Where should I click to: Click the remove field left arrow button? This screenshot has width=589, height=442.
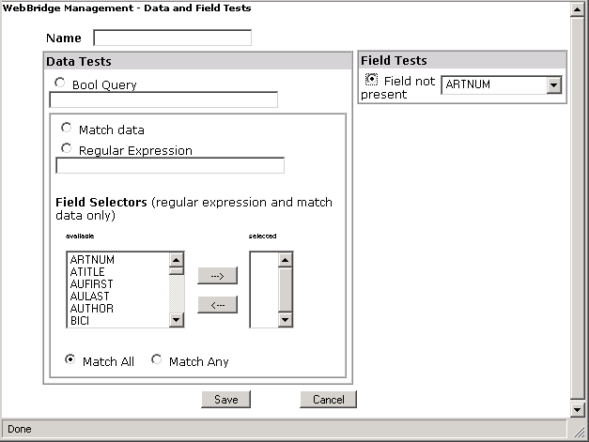click(x=218, y=305)
